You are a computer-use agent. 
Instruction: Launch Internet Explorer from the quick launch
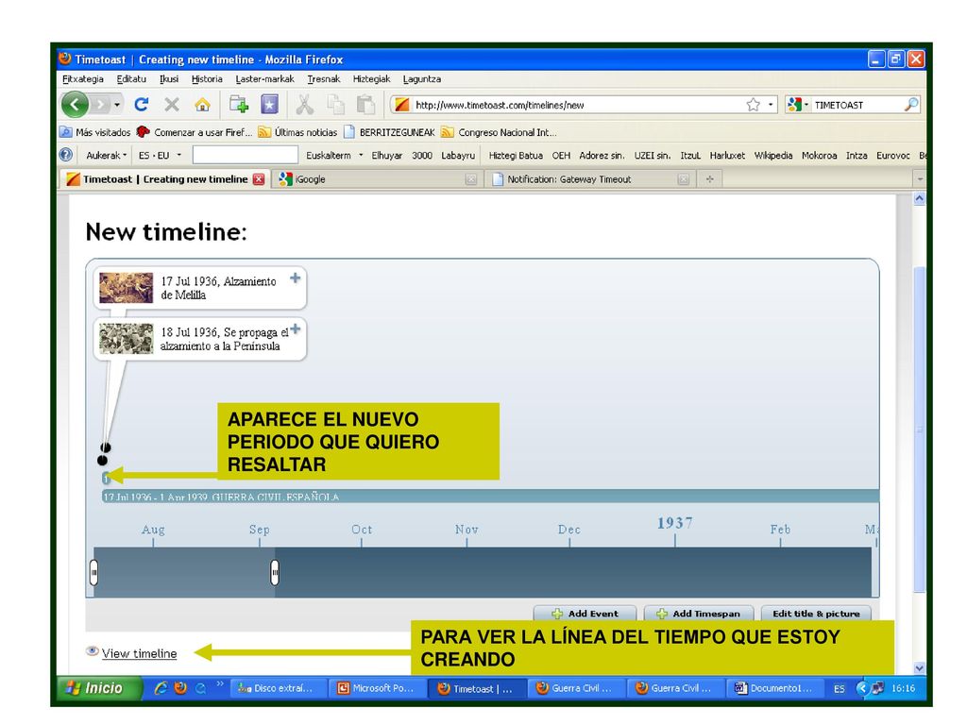(x=161, y=688)
